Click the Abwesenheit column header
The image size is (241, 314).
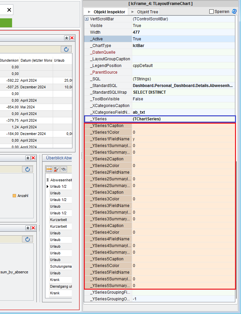tap(61, 180)
